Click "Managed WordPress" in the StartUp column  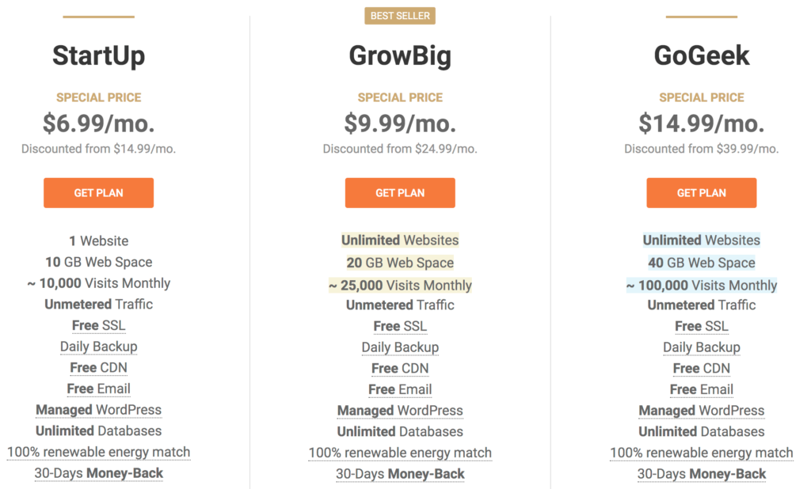(x=98, y=410)
